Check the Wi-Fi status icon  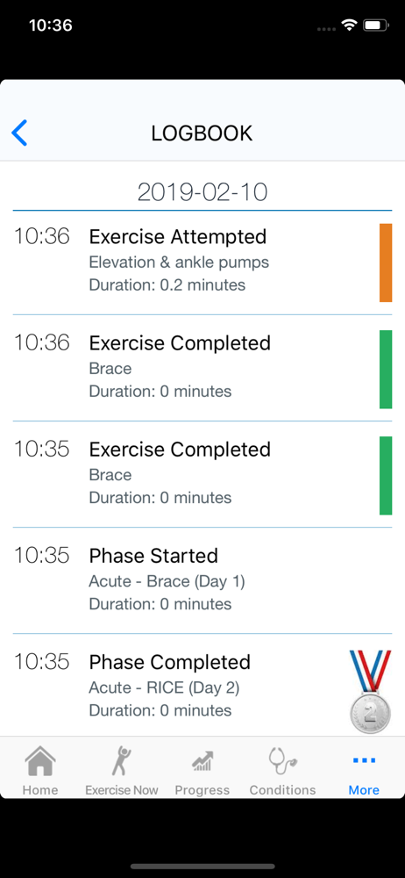pyautogui.click(x=350, y=25)
